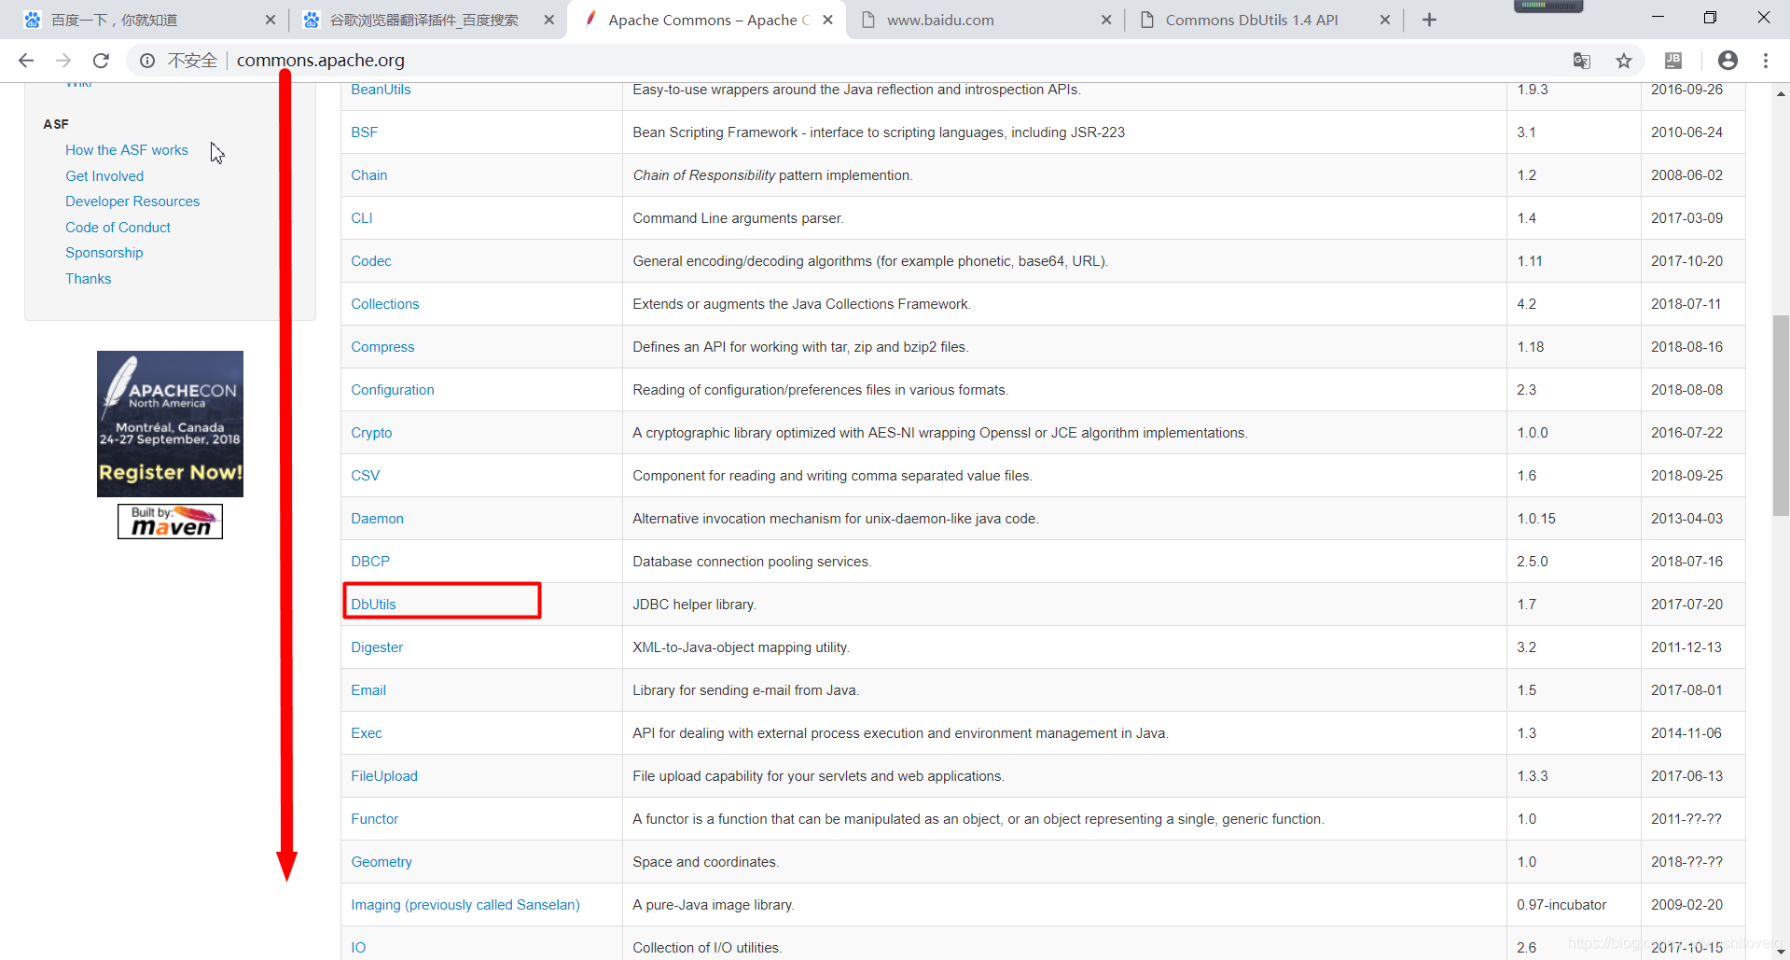Screen dimensions: 1790x960
Task: Bookmark this page with the star icon
Action: [1624, 61]
